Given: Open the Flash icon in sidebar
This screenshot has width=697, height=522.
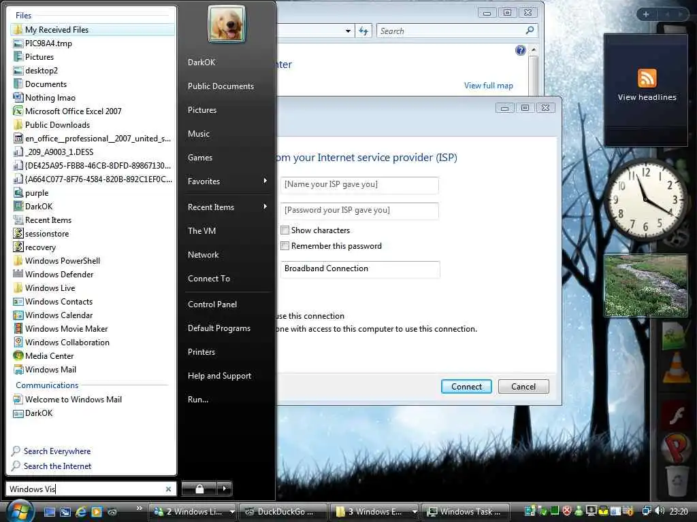Looking at the screenshot, I should [x=676, y=416].
